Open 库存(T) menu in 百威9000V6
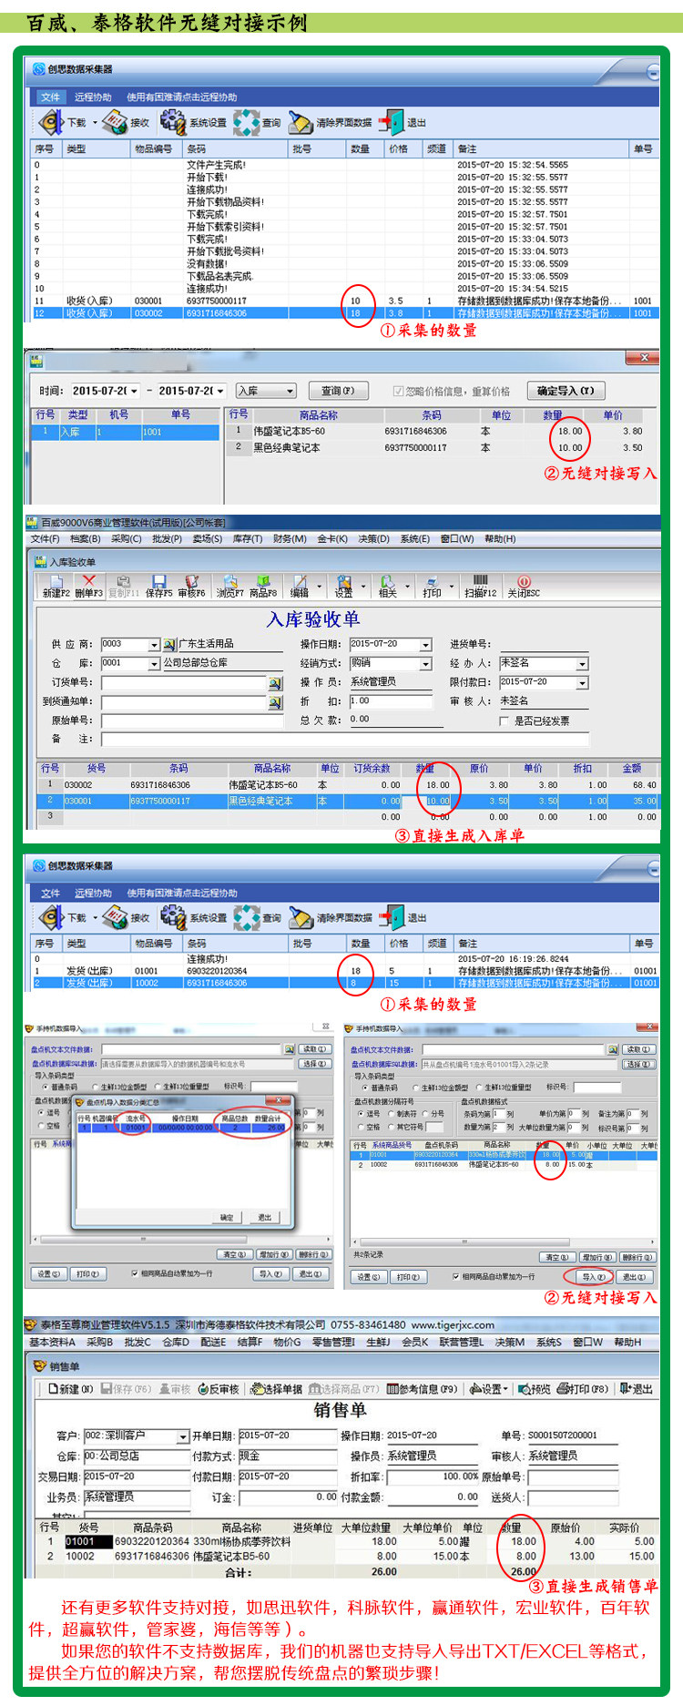Screen dimensions: 683x1706 [247, 539]
